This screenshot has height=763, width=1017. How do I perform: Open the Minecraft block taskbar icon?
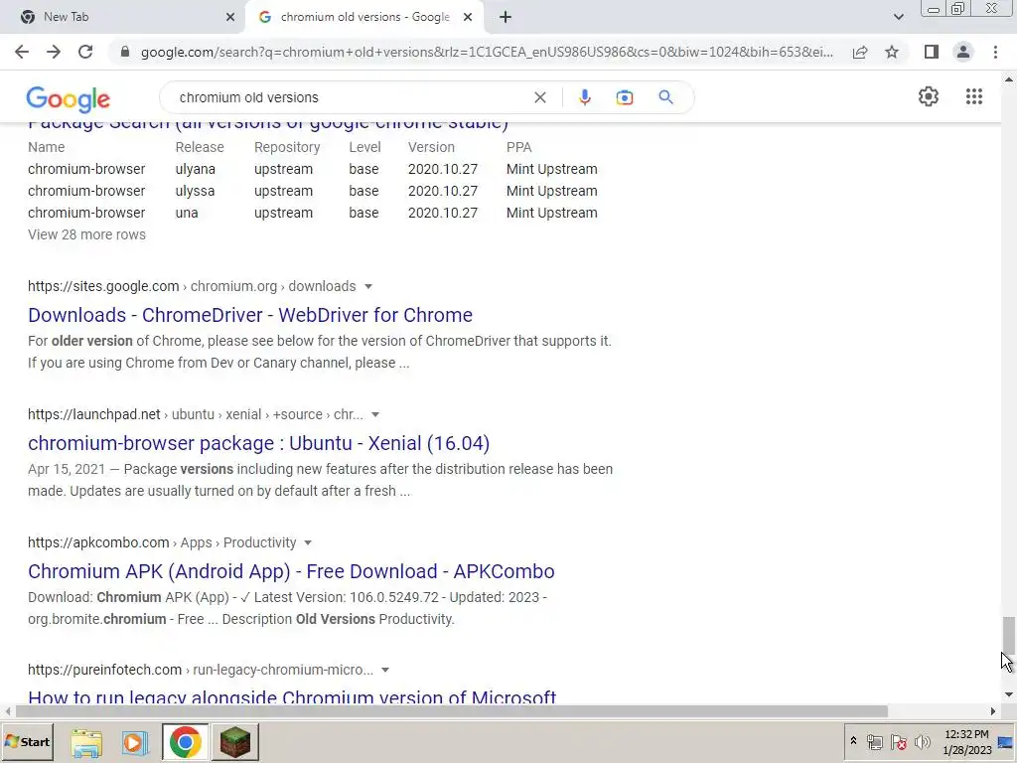click(235, 741)
